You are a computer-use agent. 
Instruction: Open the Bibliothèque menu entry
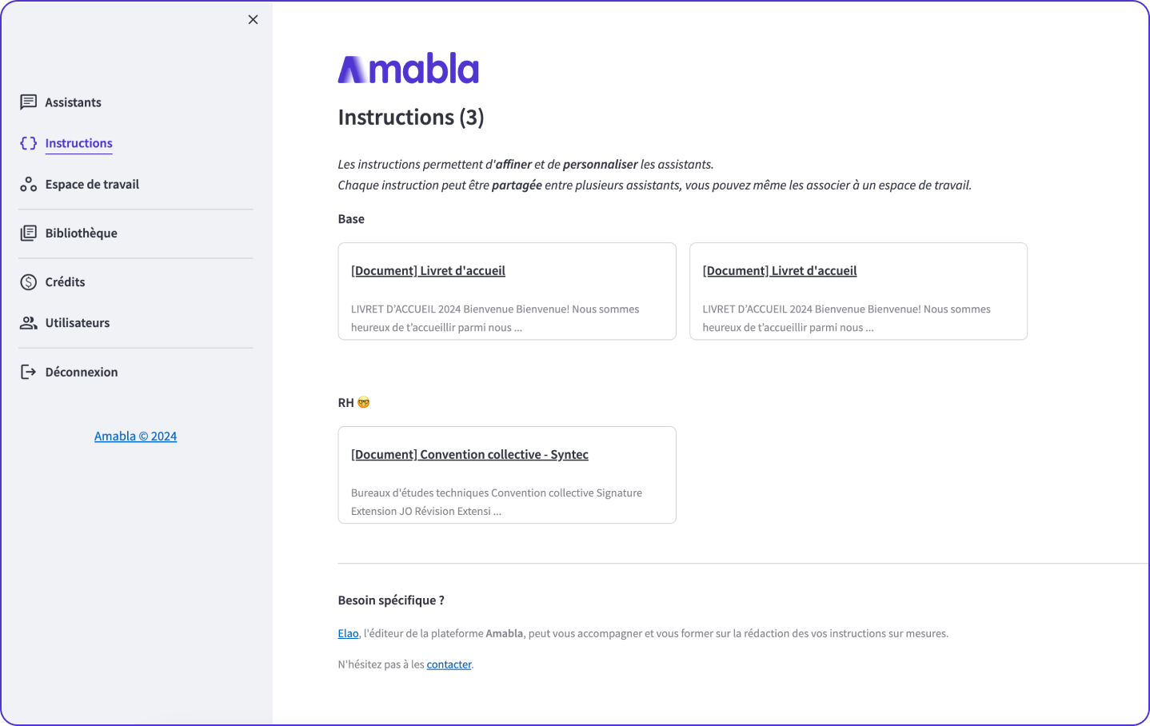coord(82,233)
